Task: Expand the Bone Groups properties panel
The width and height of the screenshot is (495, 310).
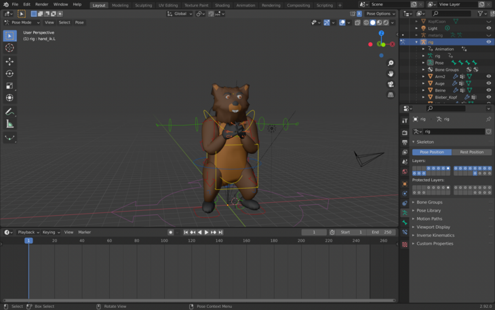Action: click(429, 202)
